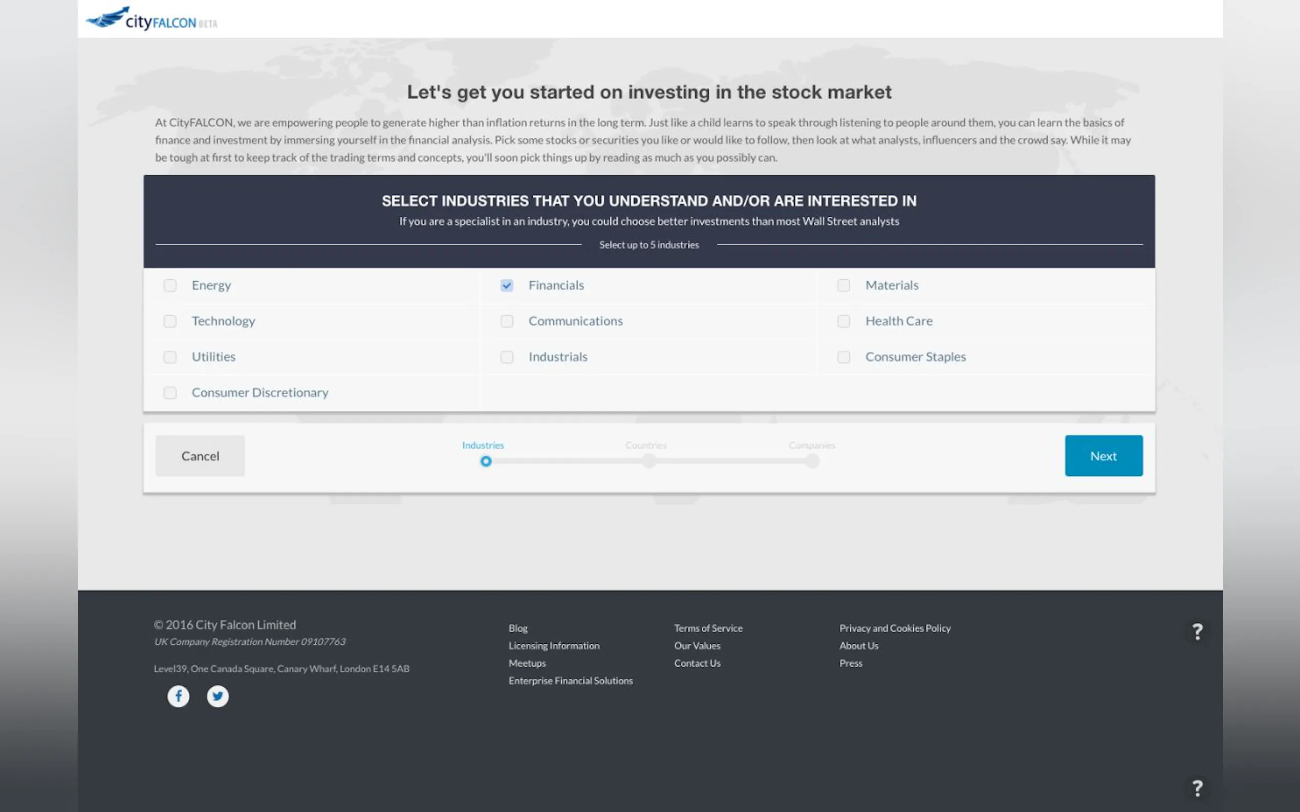This screenshot has height=812, width=1300.
Task: Open the Facebook page icon
Action: coord(179,696)
